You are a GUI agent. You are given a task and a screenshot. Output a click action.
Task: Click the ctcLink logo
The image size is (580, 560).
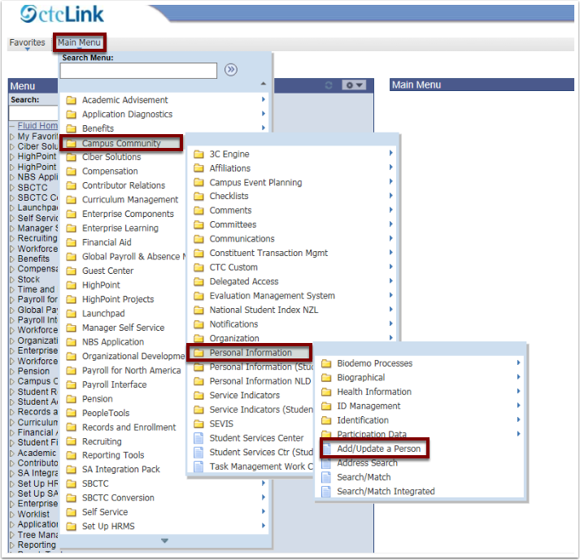(62, 15)
